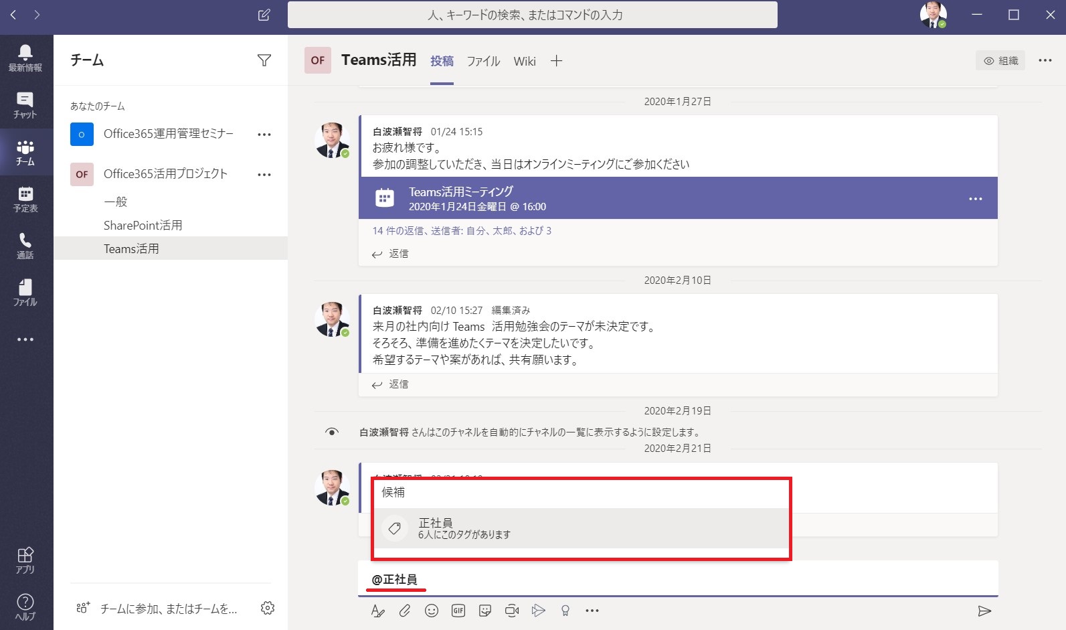Screen dimensions: 1066x630
Task: Click the sender avatar on 02/10 message
Action: coord(332,319)
